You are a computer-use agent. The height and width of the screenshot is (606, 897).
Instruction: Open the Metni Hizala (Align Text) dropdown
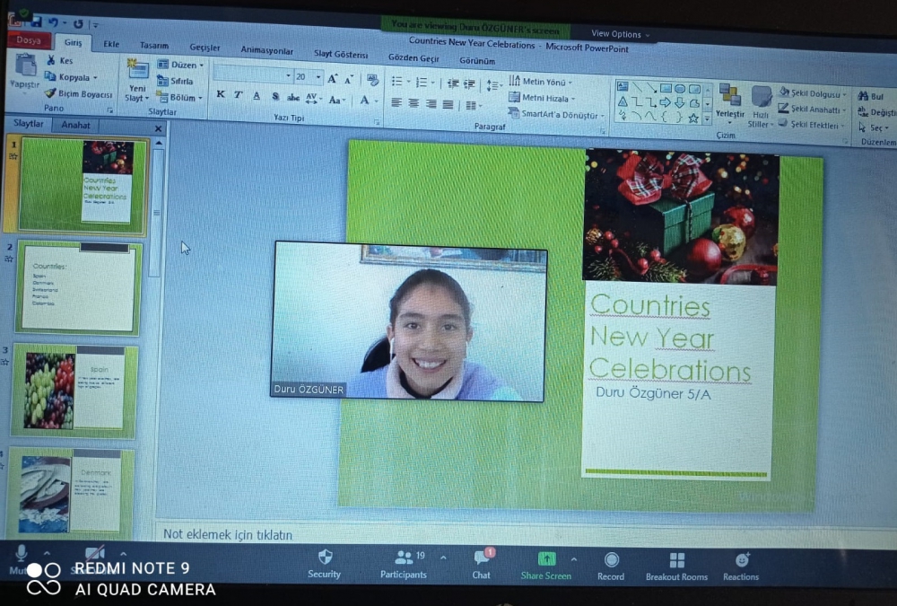click(x=542, y=98)
